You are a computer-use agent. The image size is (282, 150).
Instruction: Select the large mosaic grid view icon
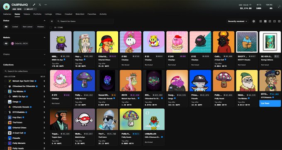point(270,21)
